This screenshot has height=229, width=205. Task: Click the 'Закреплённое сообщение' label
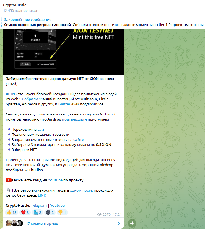[28, 19]
